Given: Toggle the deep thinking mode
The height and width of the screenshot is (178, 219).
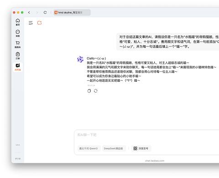Looking at the screenshot, I should (x=141, y=148).
